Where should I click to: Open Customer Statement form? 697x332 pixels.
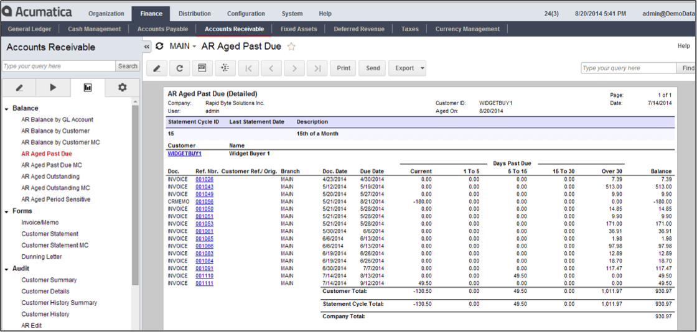50,234
